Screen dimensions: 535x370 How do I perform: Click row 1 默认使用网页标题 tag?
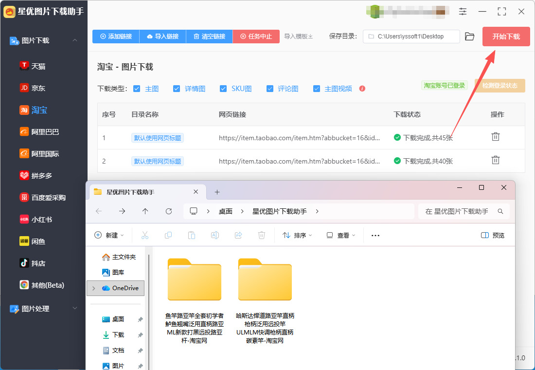(158, 138)
